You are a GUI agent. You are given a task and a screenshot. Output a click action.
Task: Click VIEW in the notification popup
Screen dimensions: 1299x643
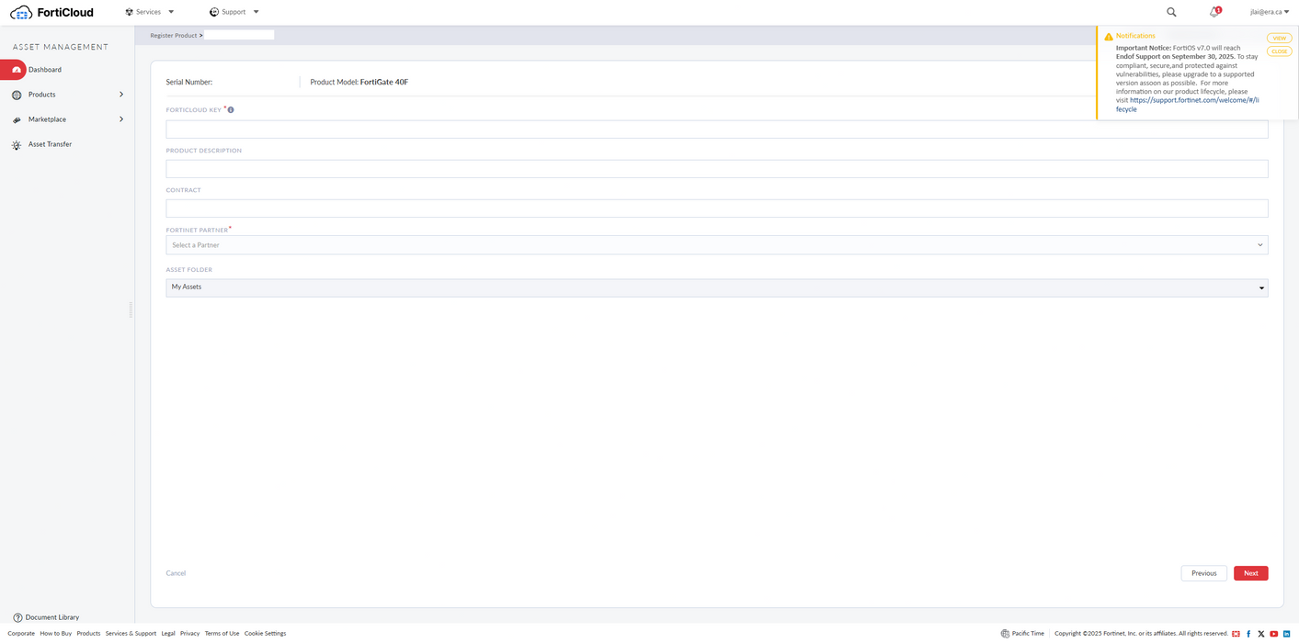[x=1280, y=39]
